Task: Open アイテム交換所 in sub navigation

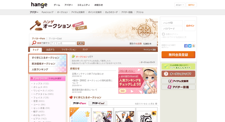Action: (x=78, y=12)
